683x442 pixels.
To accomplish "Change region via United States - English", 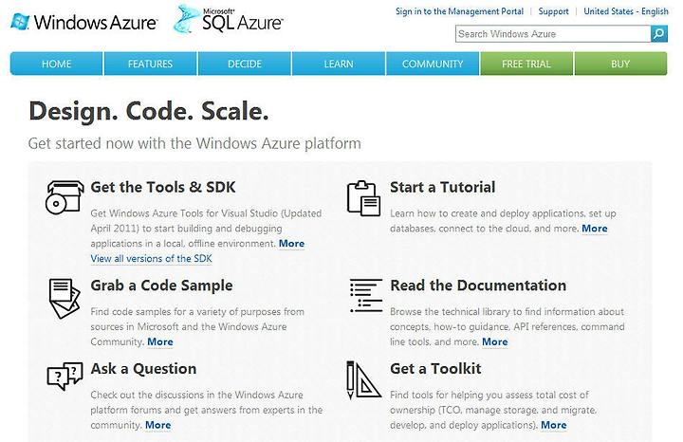I will click(626, 11).
